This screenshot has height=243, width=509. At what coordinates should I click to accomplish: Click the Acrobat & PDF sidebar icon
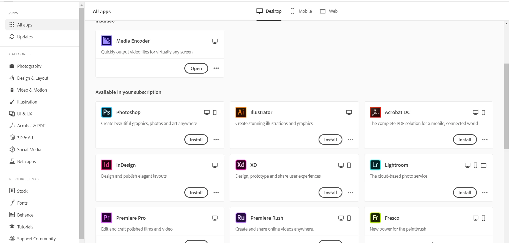[12, 125]
